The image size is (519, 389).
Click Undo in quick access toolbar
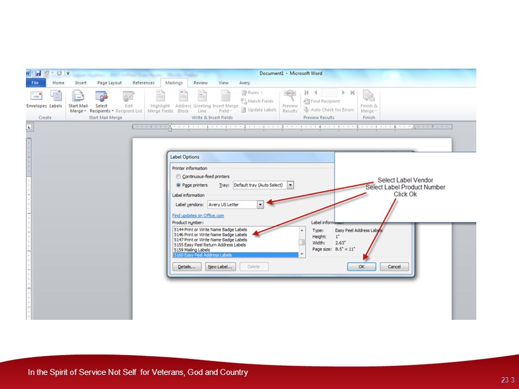46,73
